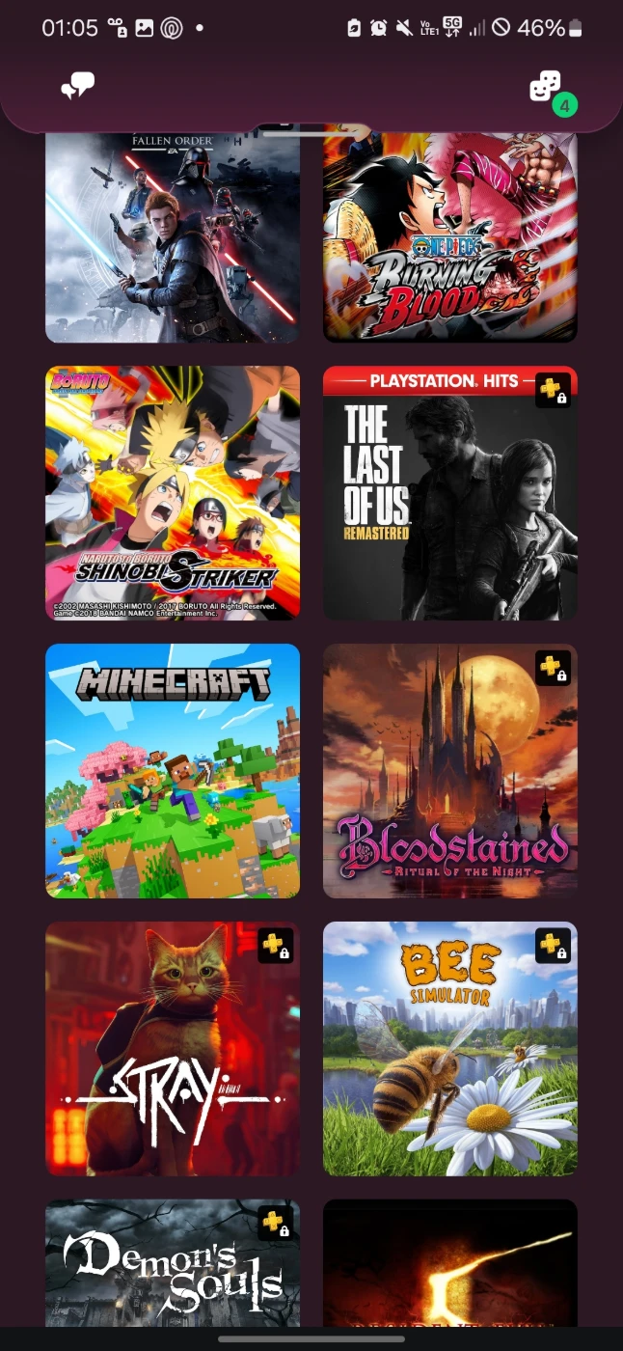
Task: Open The Last of Us Remastered tile
Action: 450,493
